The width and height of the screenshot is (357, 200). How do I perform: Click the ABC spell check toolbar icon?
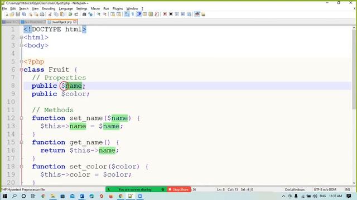pos(197,14)
